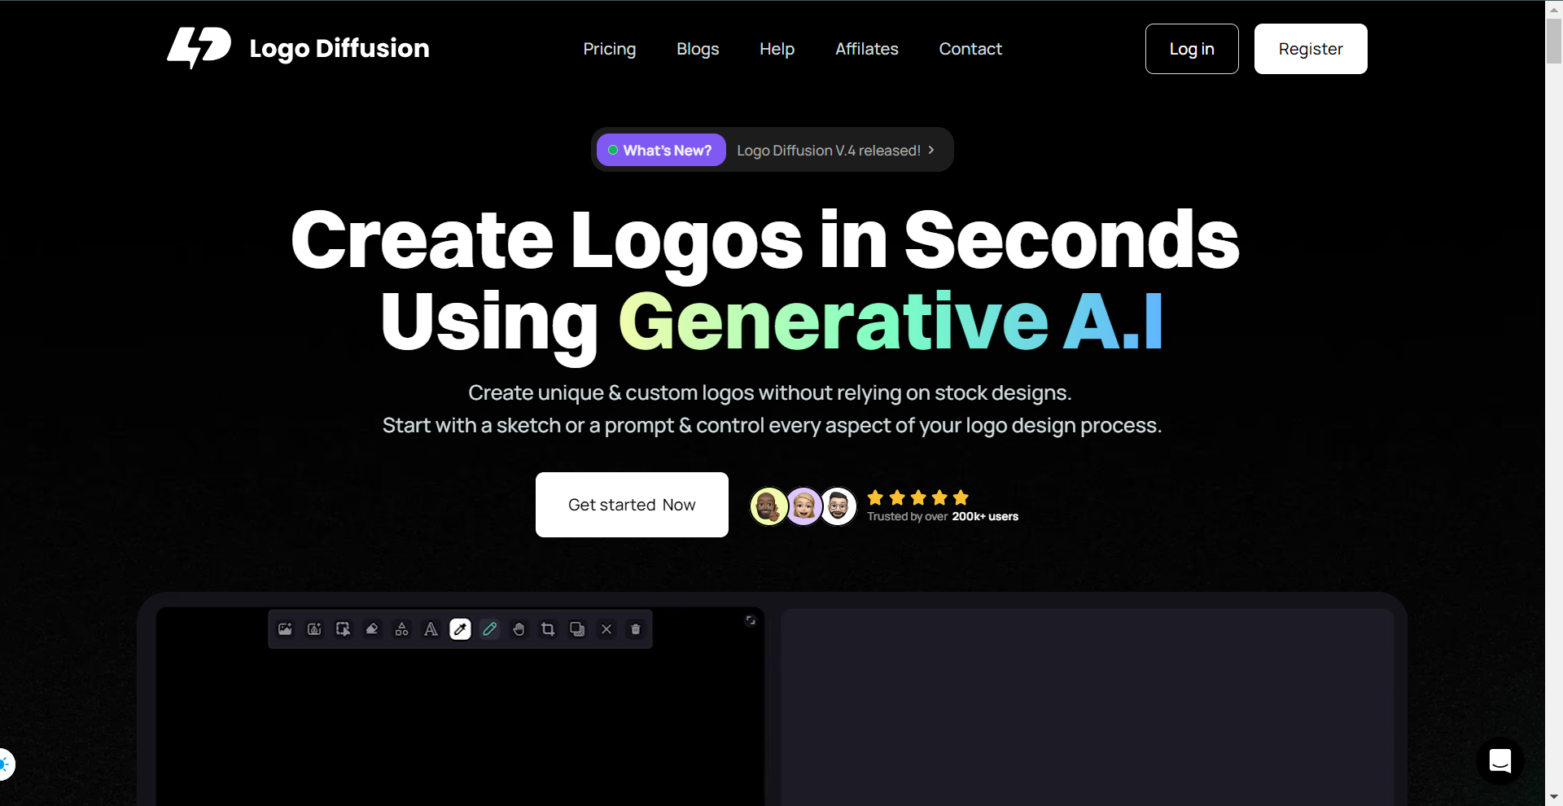Open the chat support widget

tap(1500, 761)
